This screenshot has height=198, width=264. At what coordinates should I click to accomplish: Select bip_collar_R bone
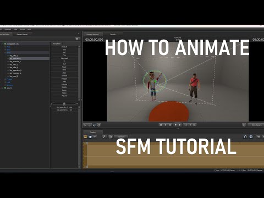[14, 68]
